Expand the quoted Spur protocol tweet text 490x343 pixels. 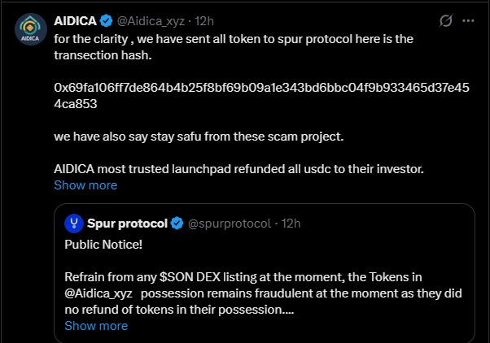coord(96,326)
